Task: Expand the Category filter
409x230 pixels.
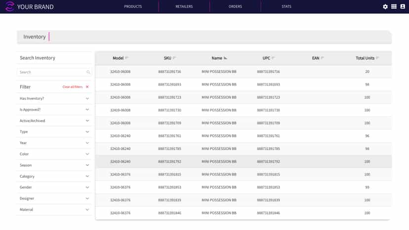Action: (x=54, y=176)
